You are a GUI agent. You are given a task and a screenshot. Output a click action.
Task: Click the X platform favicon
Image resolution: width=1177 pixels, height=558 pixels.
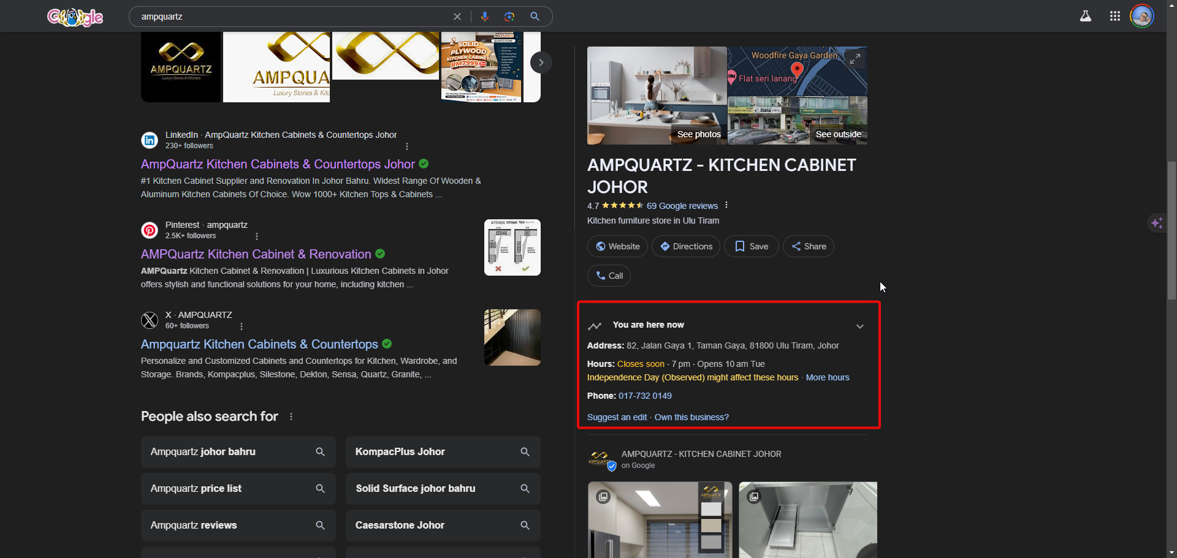pyautogui.click(x=150, y=320)
